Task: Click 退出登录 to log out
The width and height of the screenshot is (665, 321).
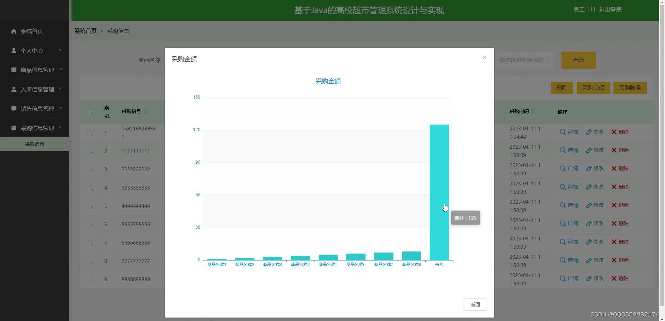Action: [610, 10]
